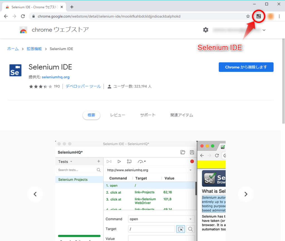Image resolution: width=285 pixels, height=241 pixels.
Task: Go to ホーム breadcrumb link
Action: 13,49
